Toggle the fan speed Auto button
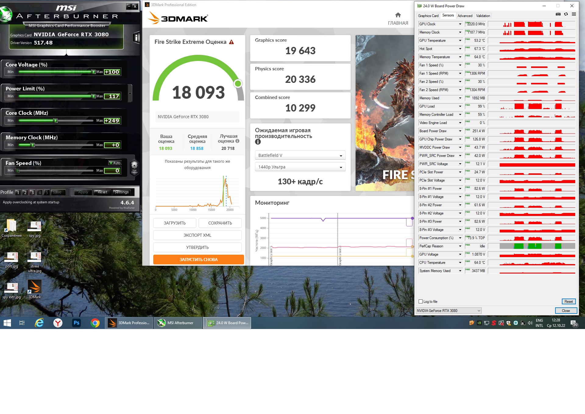Viewport: 585px width, 414px height. click(x=115, y=163)
